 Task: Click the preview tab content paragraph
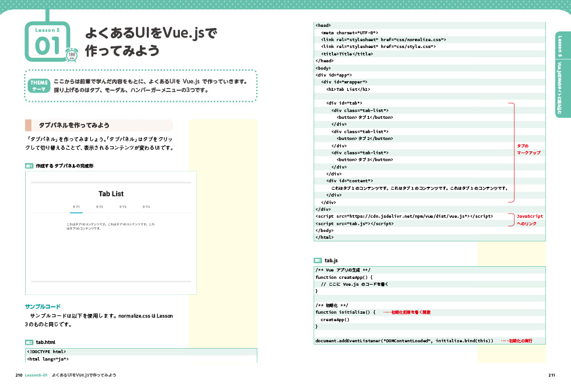point(110,226)
